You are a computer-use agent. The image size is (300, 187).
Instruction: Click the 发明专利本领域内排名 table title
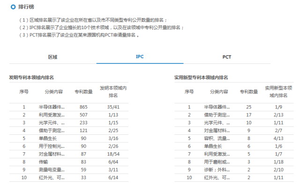tap(31, 78)
